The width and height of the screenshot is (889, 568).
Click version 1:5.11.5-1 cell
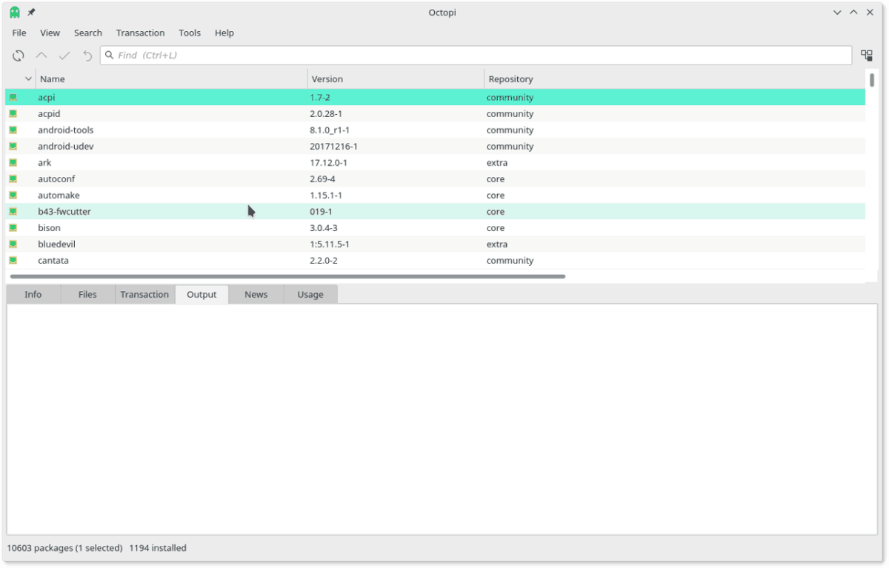(x=330, y=244)
